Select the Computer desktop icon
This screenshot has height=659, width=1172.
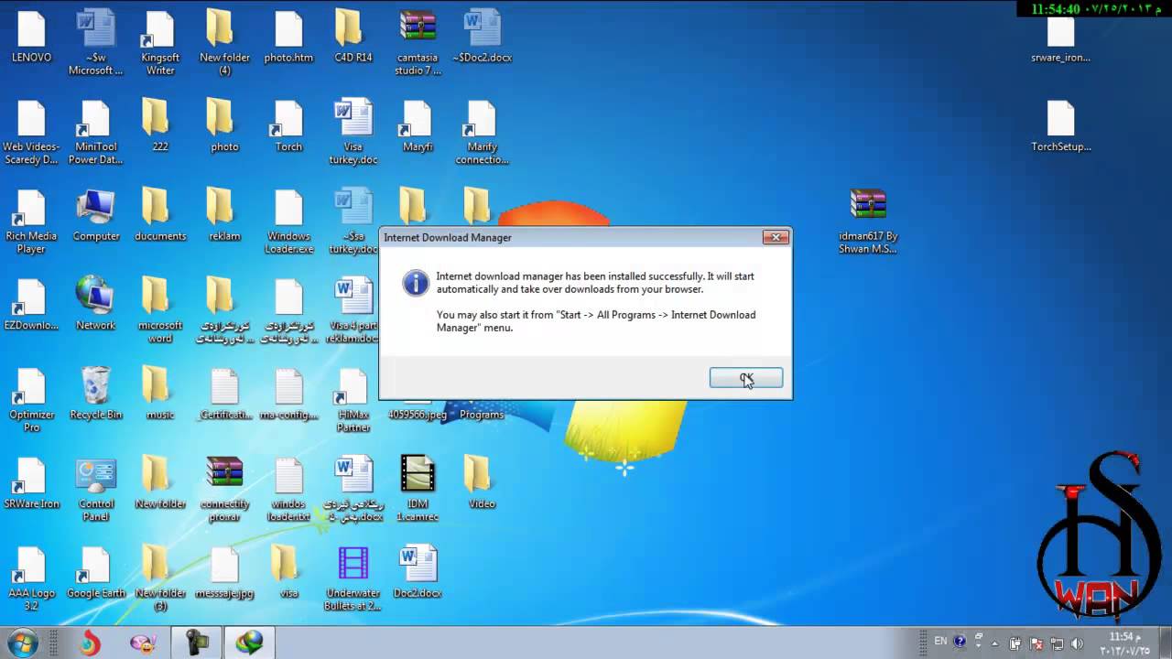(95, 216)
